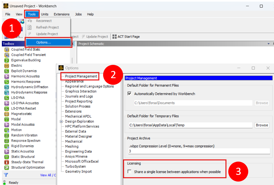Screen dimensions: 274x185
Task: Select the Modal system icon
Action: pyautogui.click(x=7, y=119)
